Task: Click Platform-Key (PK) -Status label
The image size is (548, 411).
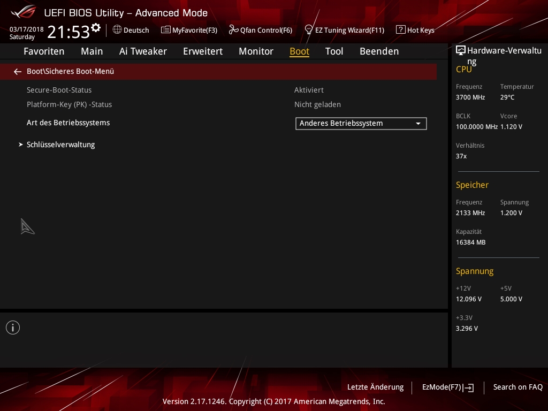Action: (69, 104)
